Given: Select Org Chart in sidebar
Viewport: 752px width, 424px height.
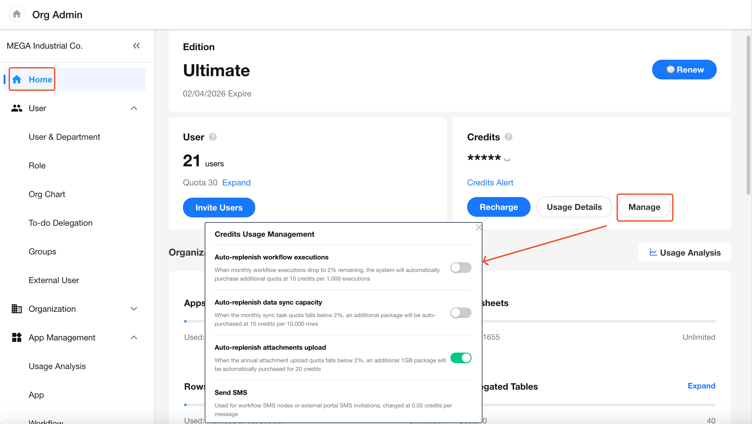Looking at the screenshot, I should (47, 194).
